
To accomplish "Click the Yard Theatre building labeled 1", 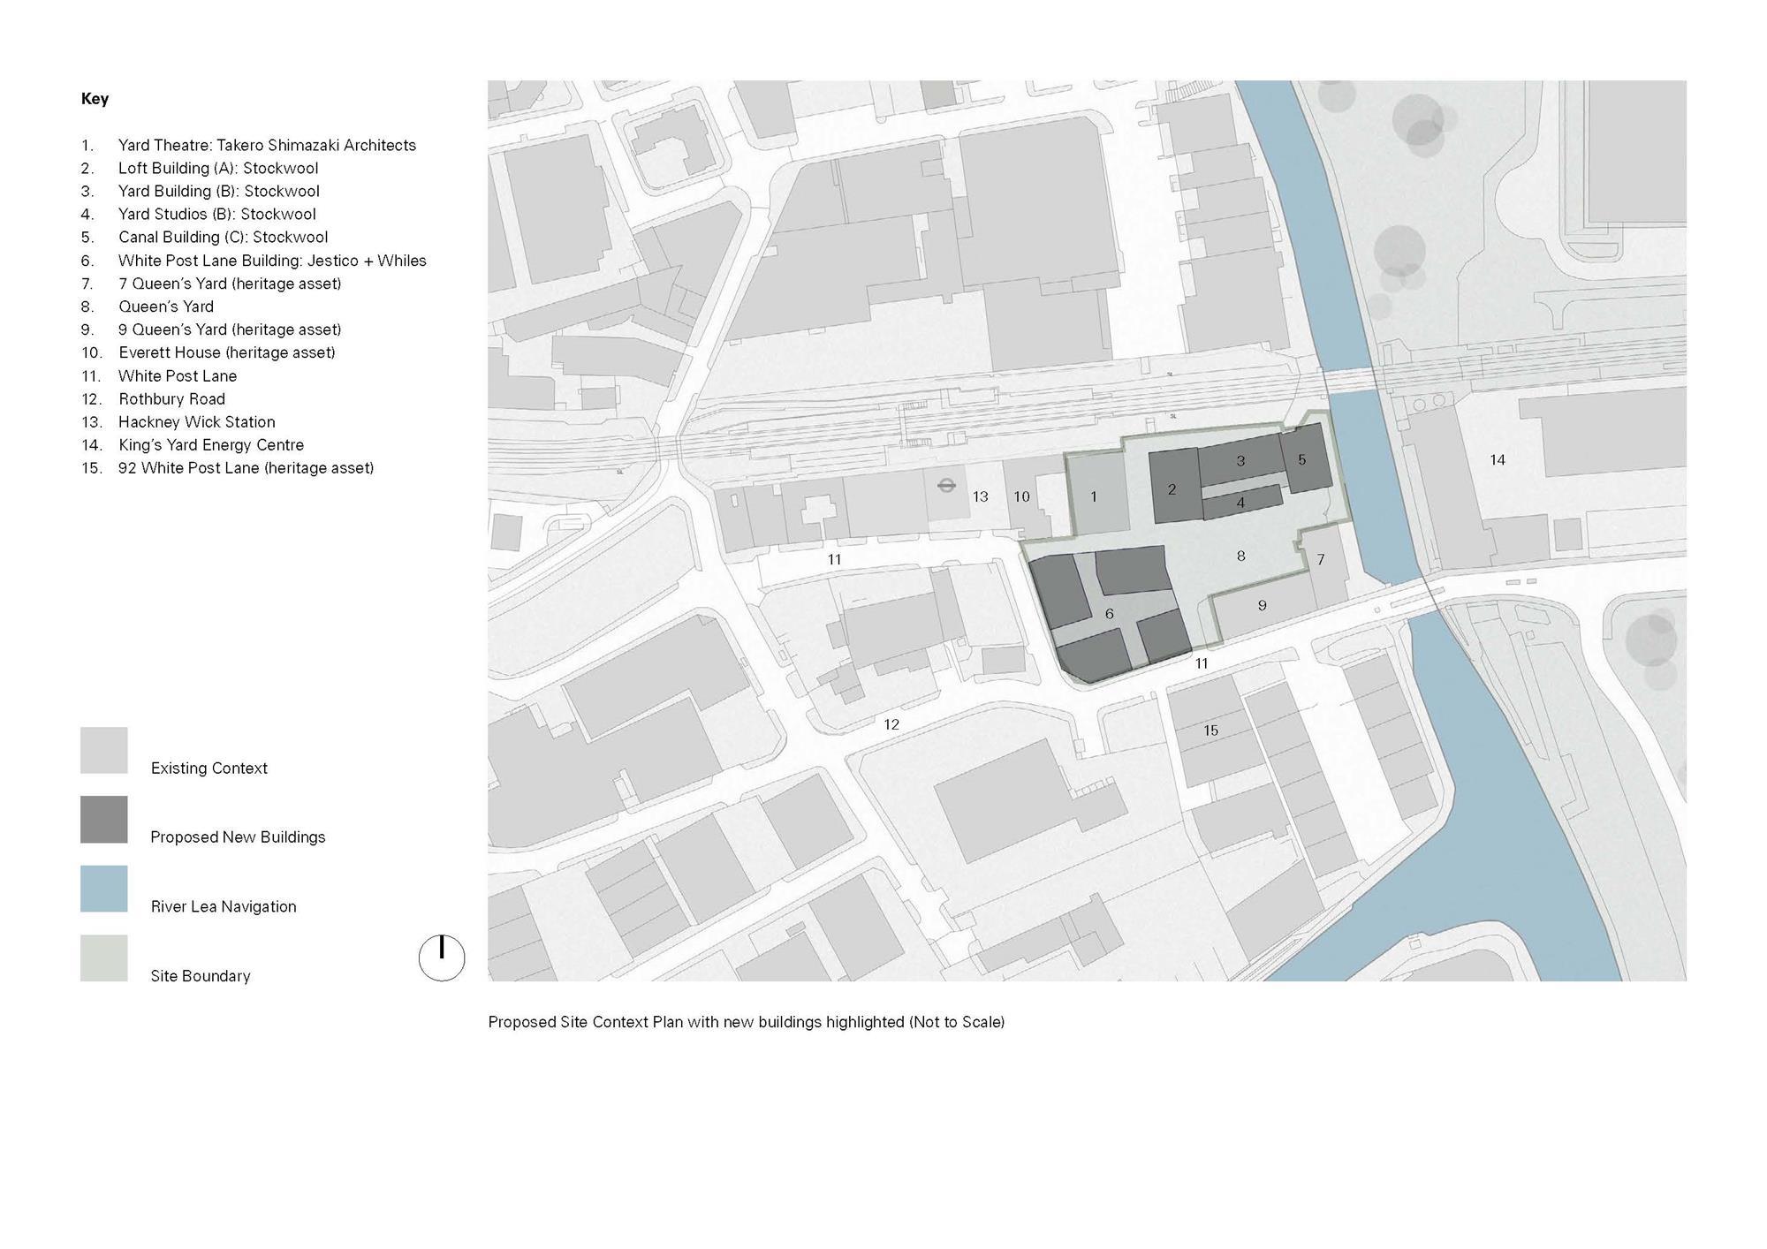I will 1094,496.
